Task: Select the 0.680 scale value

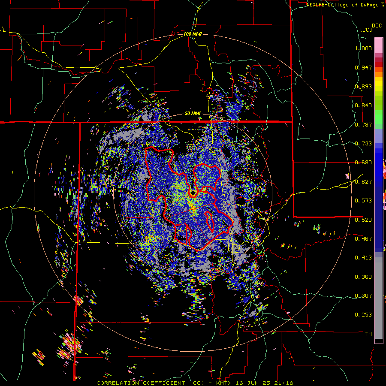Action: (x=363, y=163)
